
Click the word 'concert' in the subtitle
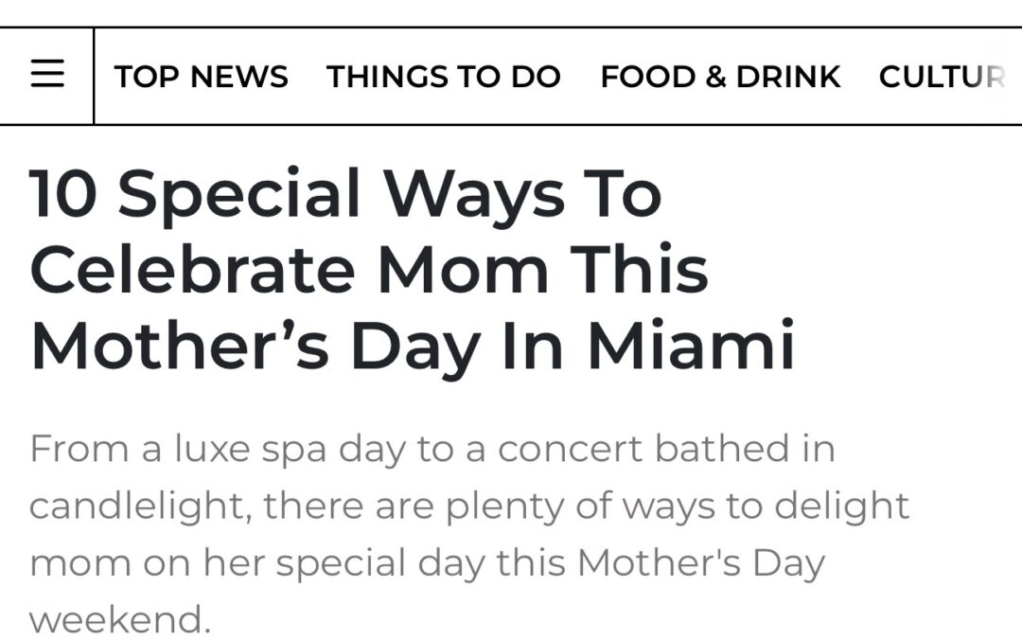pos(571,450)
